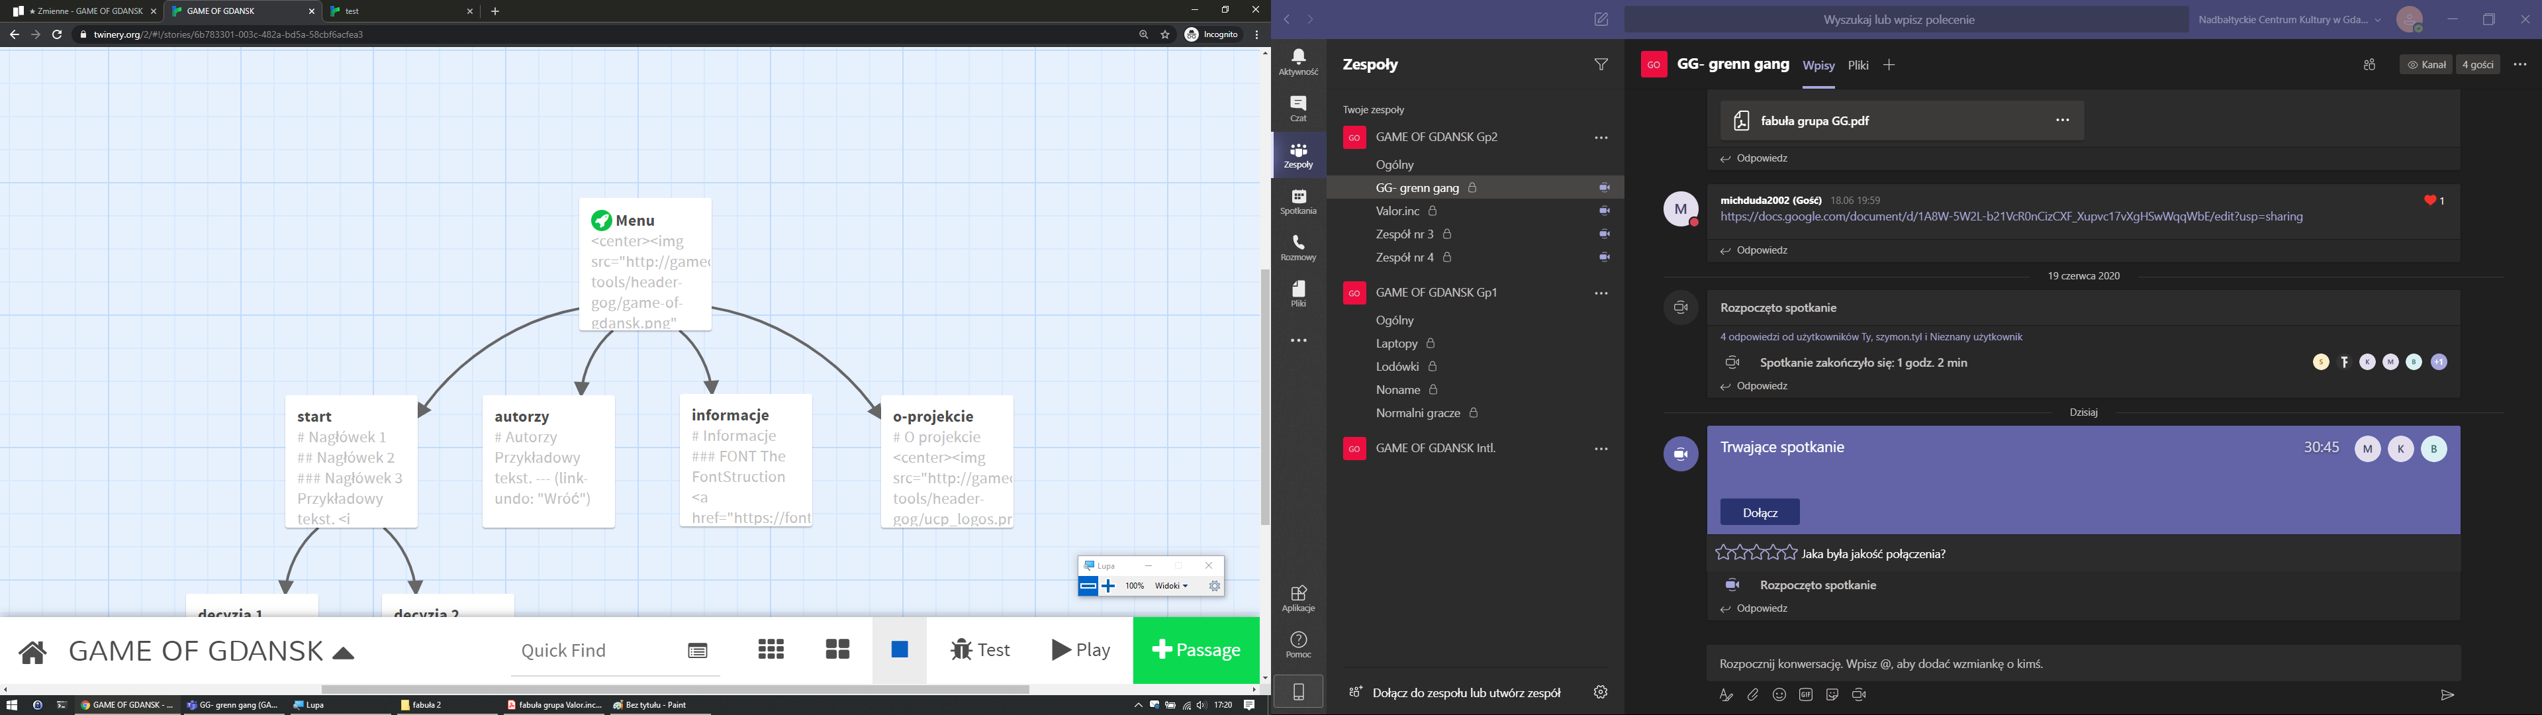The width and height of the screenshot is (2542, 715).
Task: Open Lupa magnifier settings gear
Action: point(1215,587)
